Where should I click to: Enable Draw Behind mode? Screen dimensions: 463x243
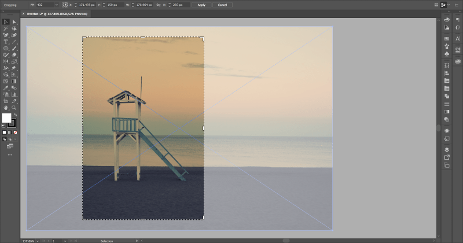pyautogui.click(x=10, y=139)
